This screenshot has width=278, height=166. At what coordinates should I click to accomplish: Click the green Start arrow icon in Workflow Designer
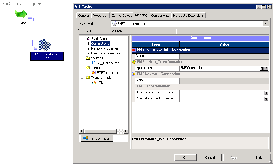(21, 14)
